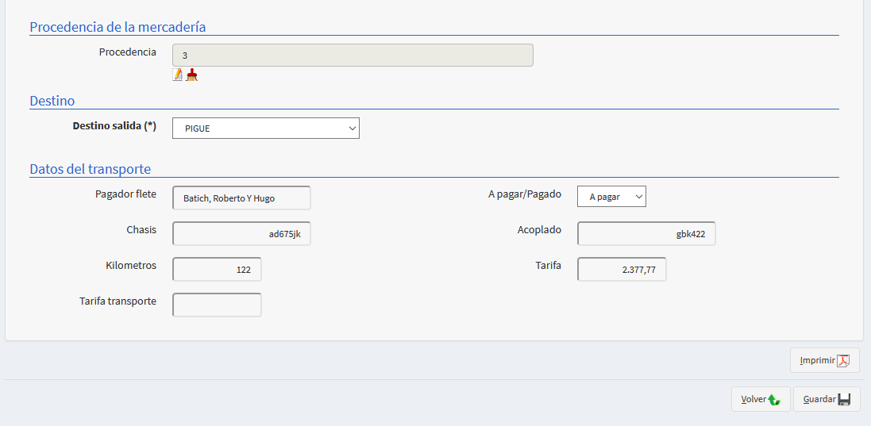Select the Pagador flete input field
The image size is (871, 426).
(241, 198)
